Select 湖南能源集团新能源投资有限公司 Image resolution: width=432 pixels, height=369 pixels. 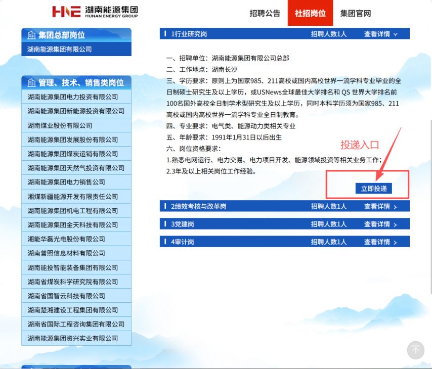(x=76, y=111)
